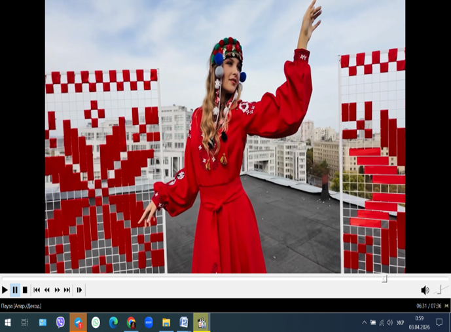The height and width of the screenshot is (332, 451).
Task: Open Google Chrome from the taskbar
Action: pyautogui.click(x=131, y=322)
